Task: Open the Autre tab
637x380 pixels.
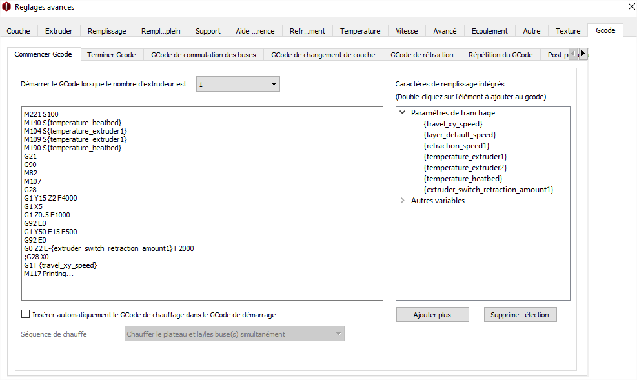Action: [x=532, y=31]
